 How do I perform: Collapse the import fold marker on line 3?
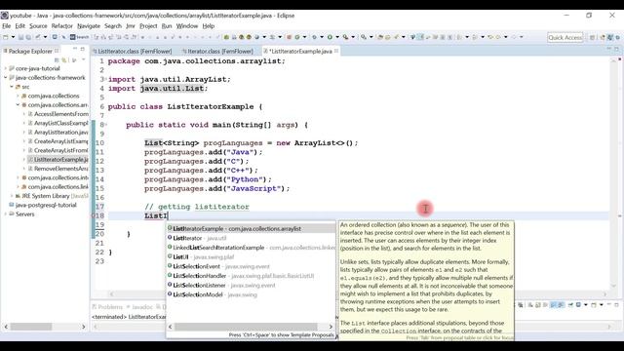(x=106, y=79)
